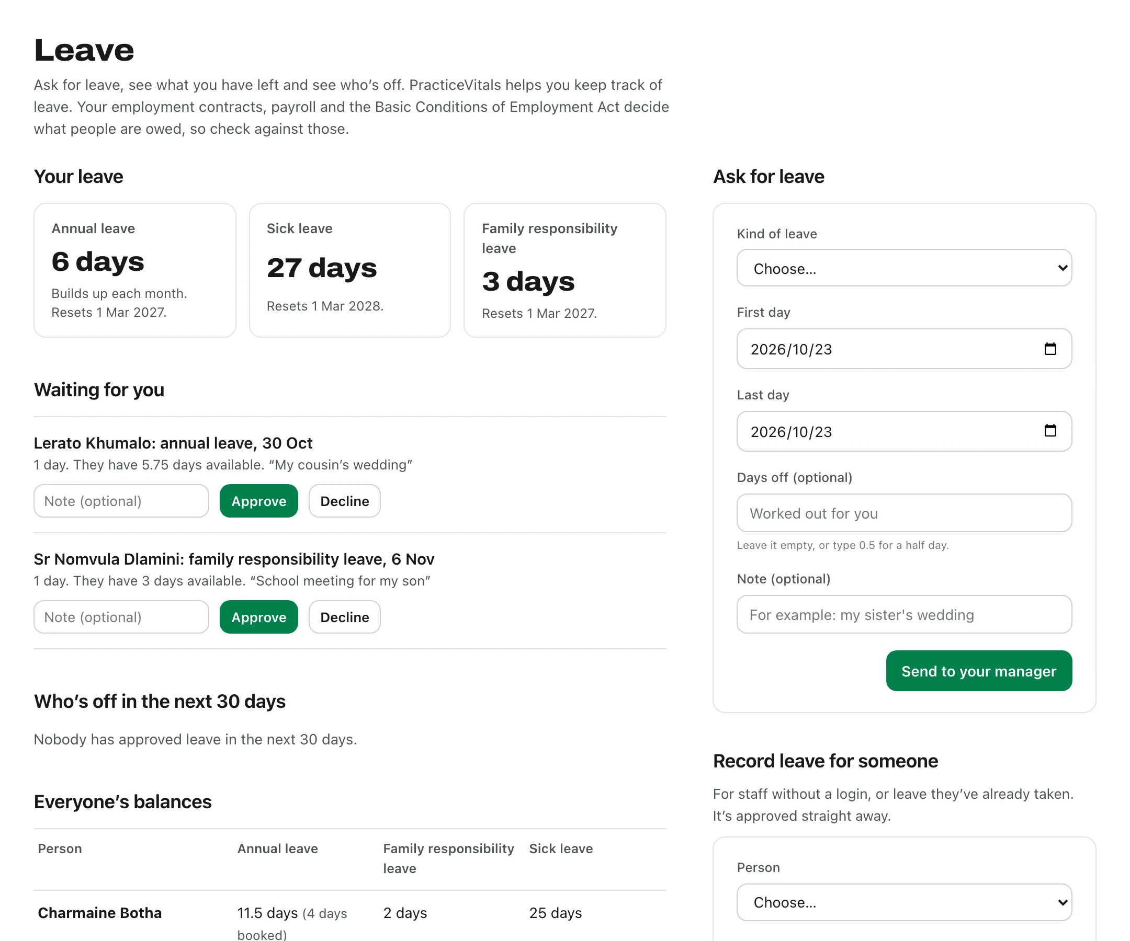Click the Note field in Ask for leave
The height and width of the screenshot is (941, 1130).
[x=904, y=614]
